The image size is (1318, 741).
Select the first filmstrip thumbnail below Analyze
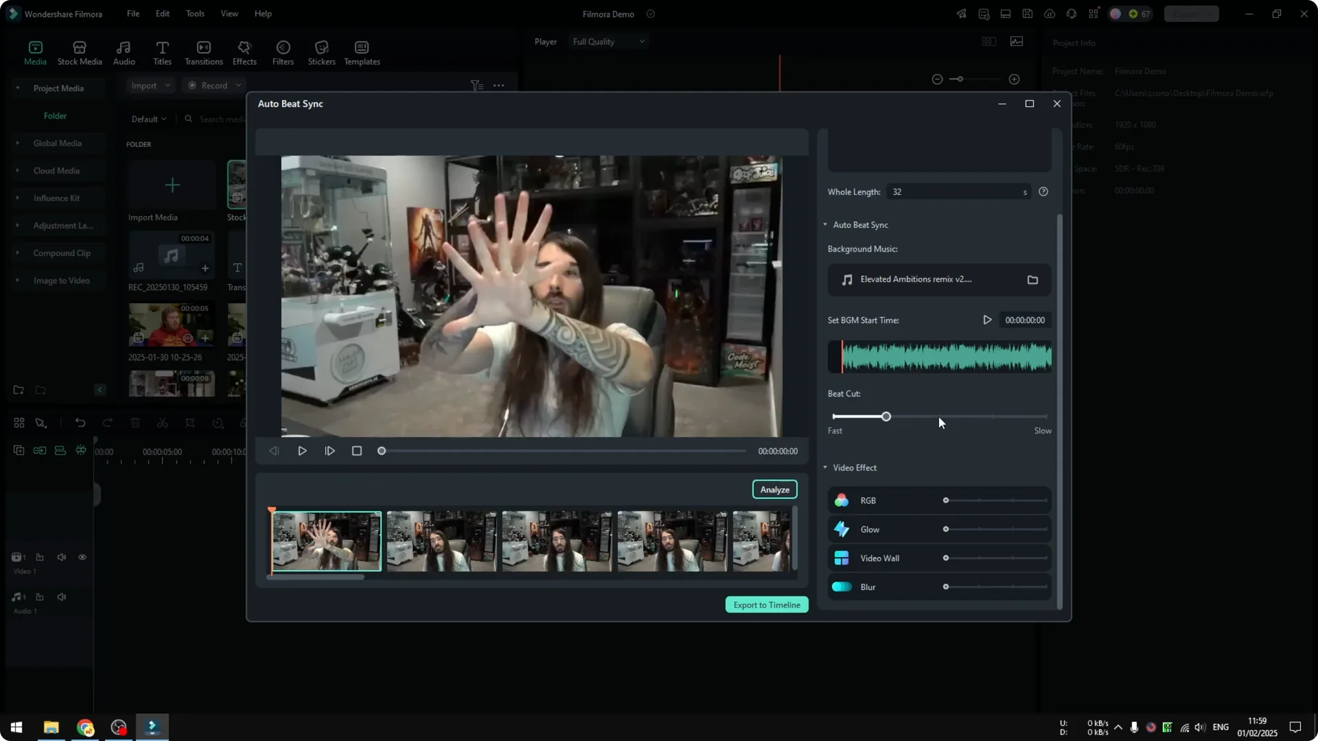326,541
